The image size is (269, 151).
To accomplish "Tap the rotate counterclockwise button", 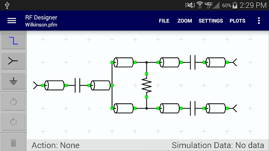I will 13,102.
